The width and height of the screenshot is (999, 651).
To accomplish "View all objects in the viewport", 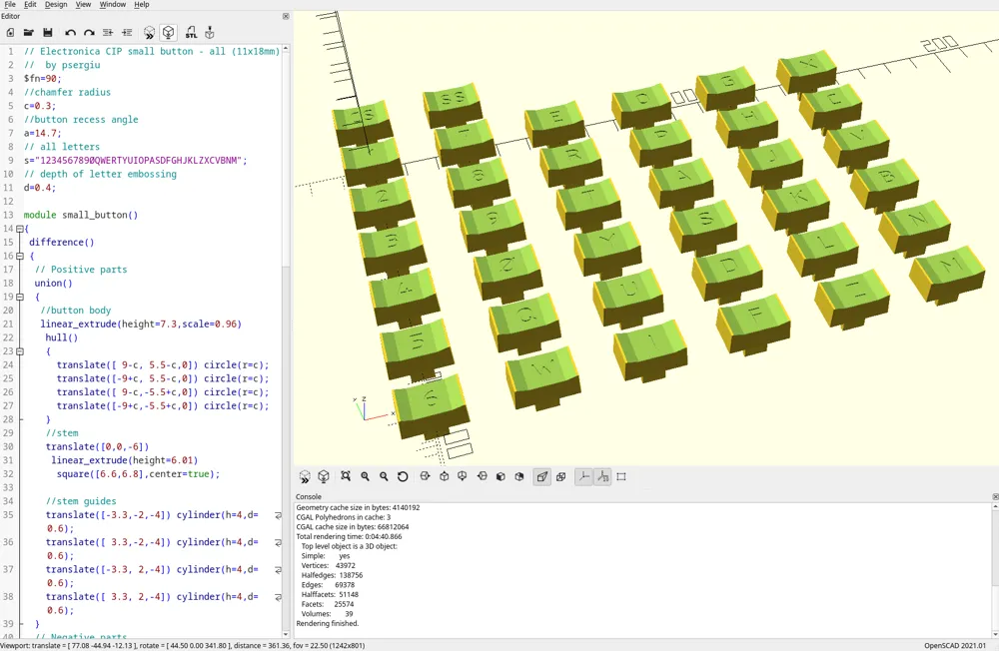I will pos(346,476).
